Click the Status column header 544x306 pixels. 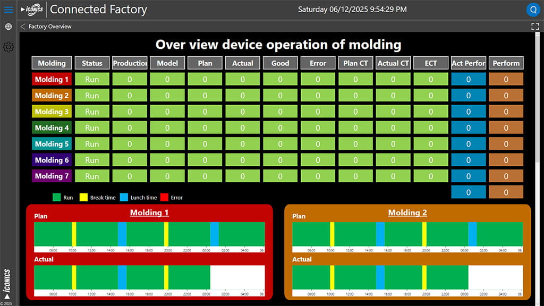92,63
